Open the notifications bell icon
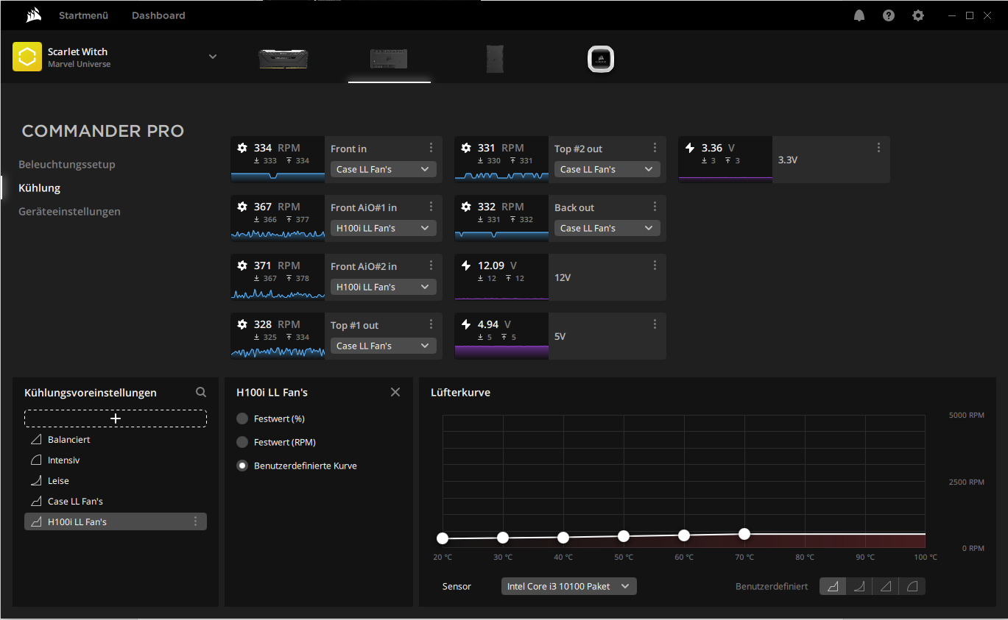 (x=859, y=15)
